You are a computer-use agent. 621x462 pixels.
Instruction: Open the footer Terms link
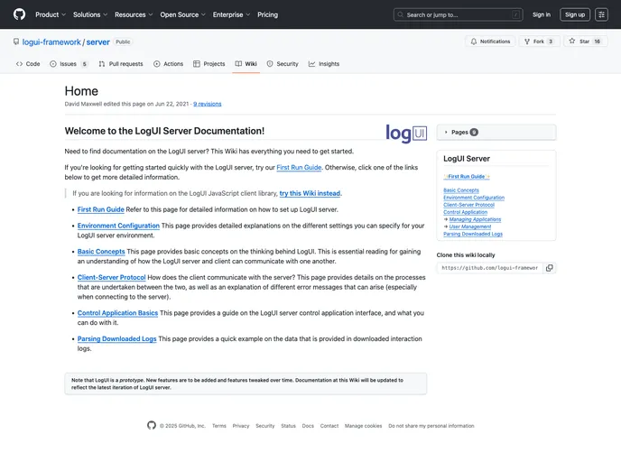[219, 426]
